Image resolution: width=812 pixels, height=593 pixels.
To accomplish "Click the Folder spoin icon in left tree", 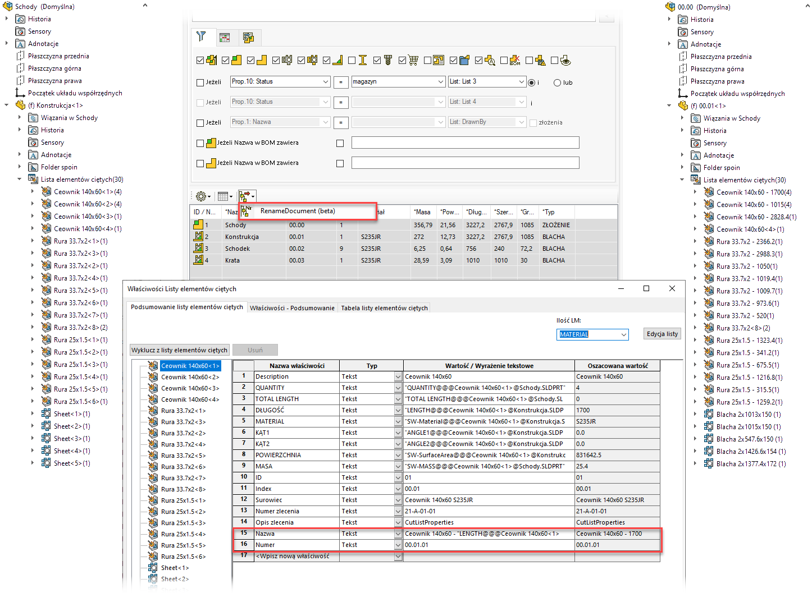I will click(33, 167).
